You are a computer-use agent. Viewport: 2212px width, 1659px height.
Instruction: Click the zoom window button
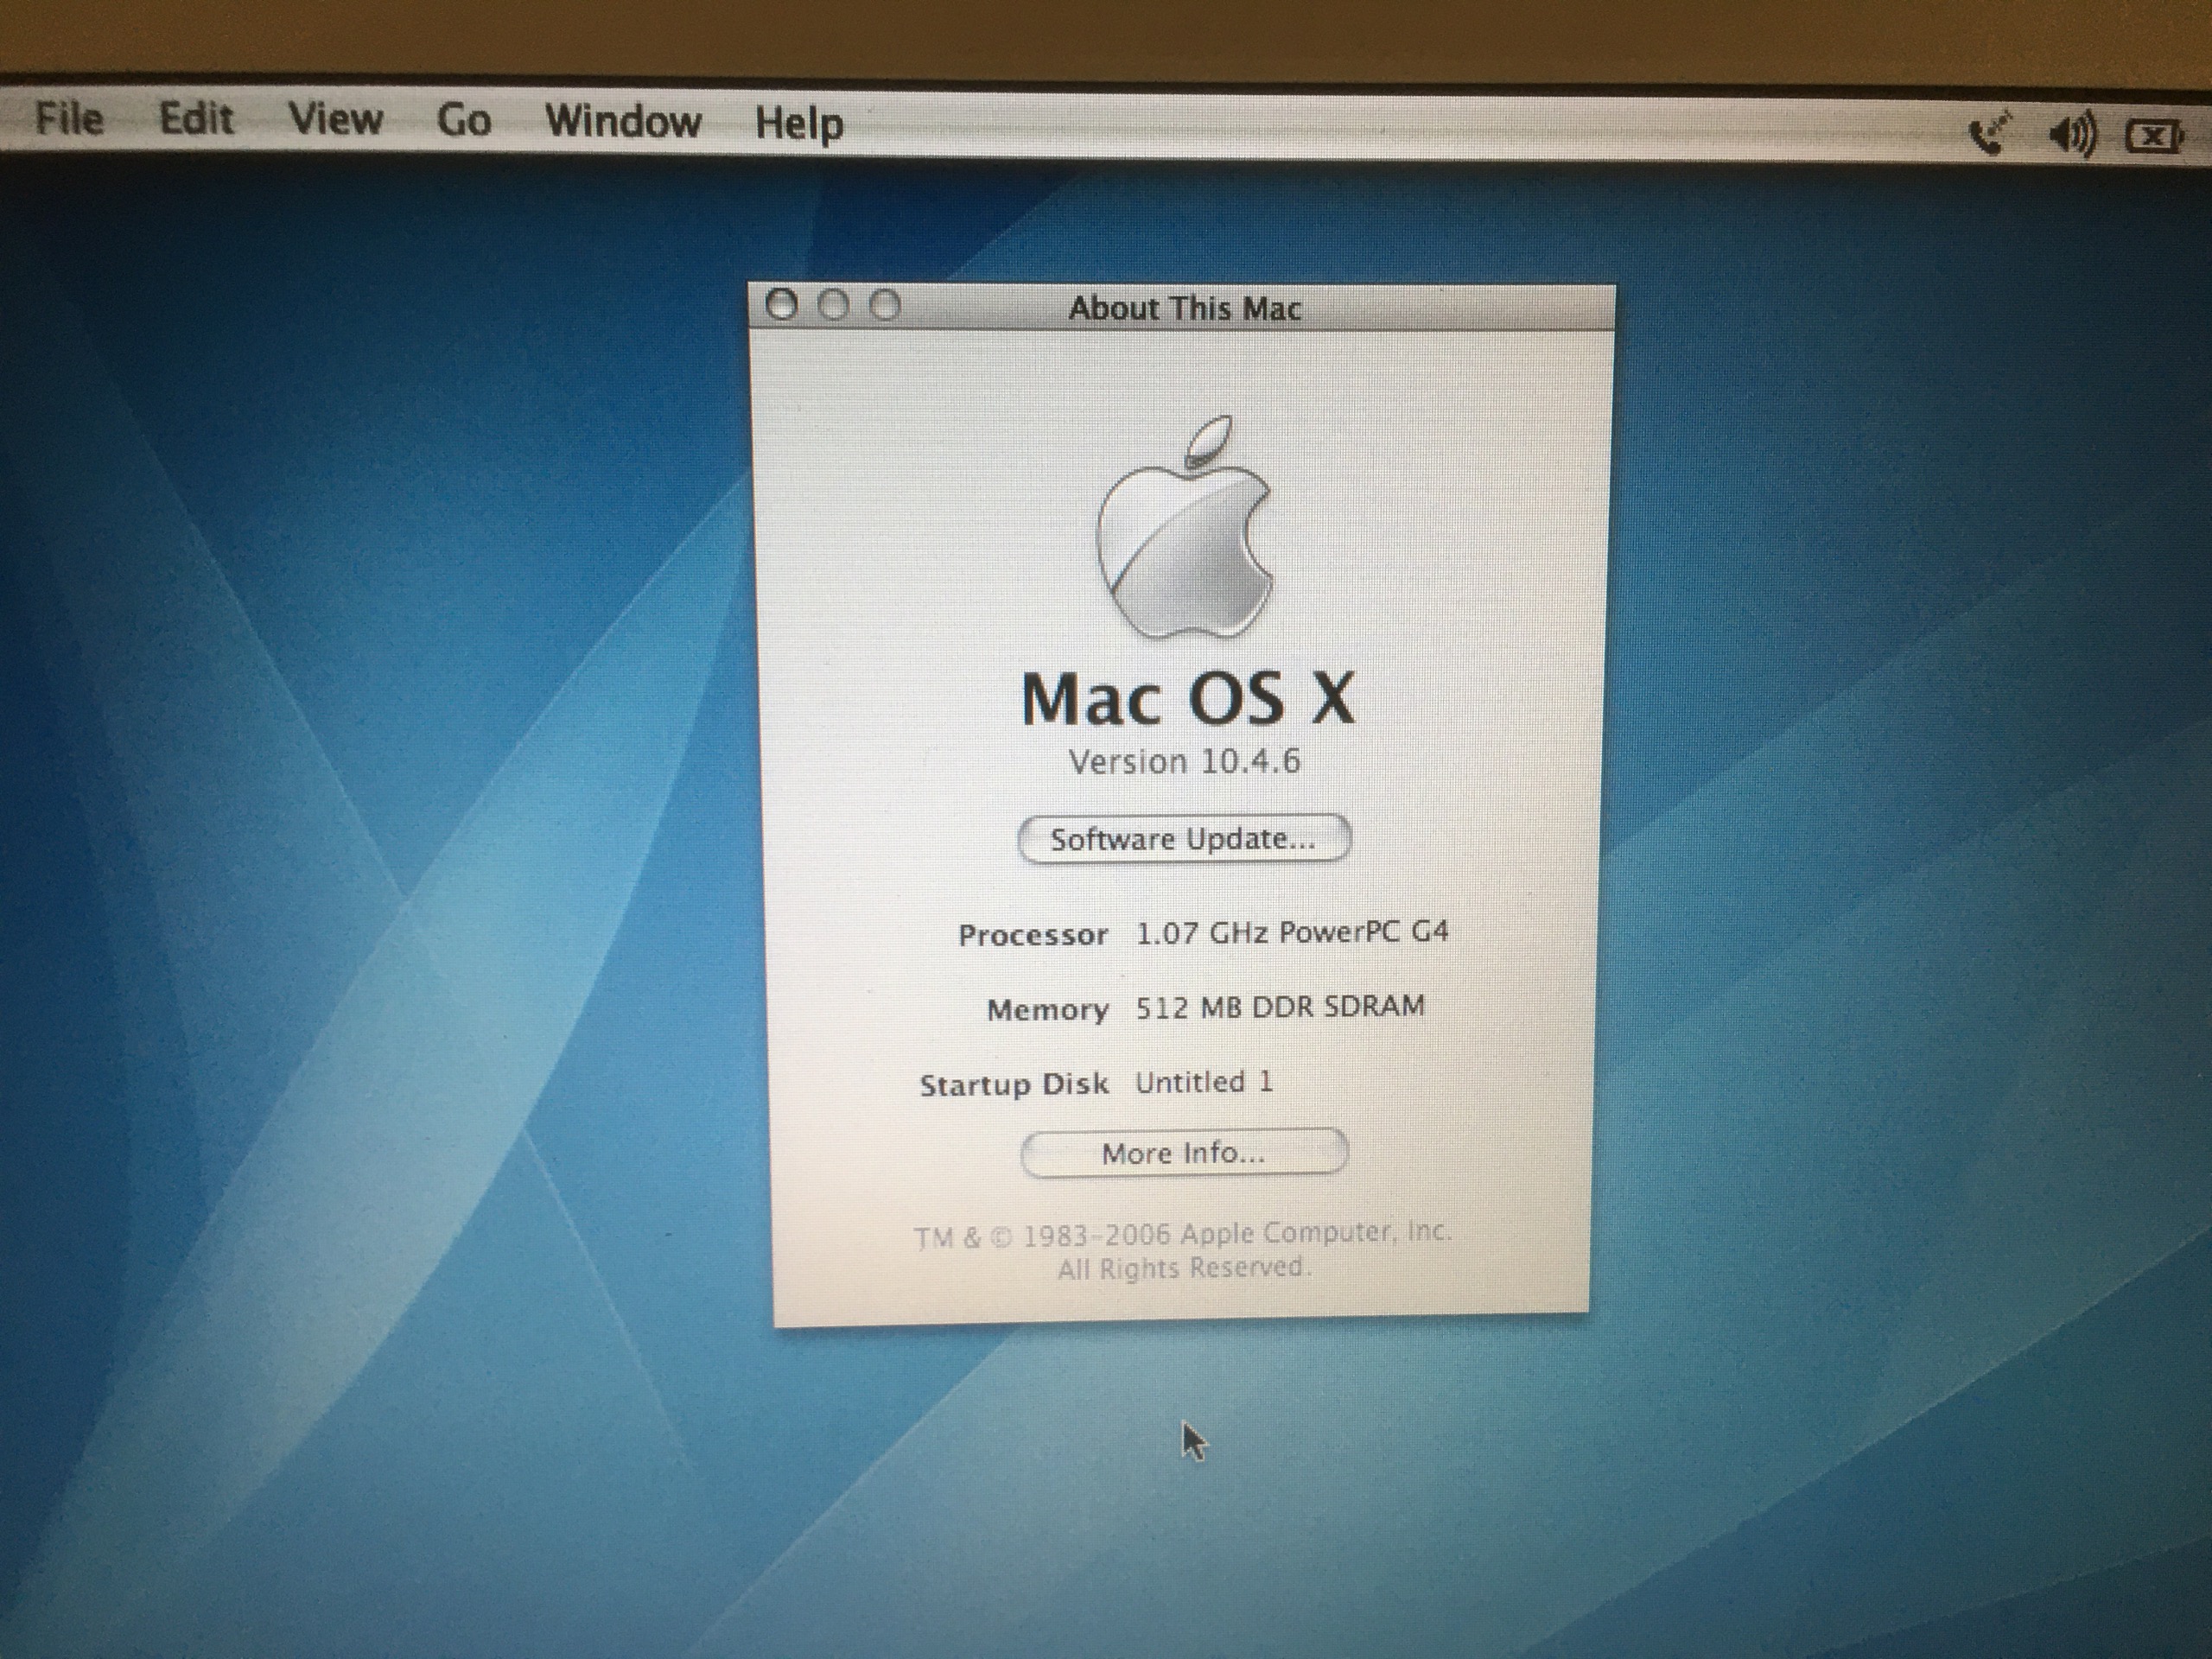(885, 305)
